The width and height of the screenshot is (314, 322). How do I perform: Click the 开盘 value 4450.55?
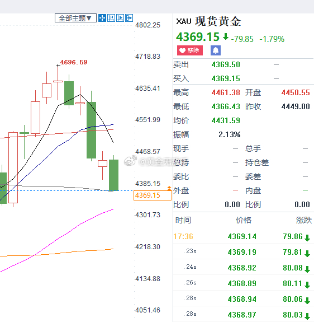[x=296, y=92]
